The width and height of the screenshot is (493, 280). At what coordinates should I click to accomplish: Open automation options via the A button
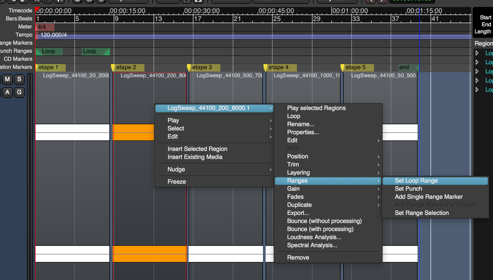(7, 92)
